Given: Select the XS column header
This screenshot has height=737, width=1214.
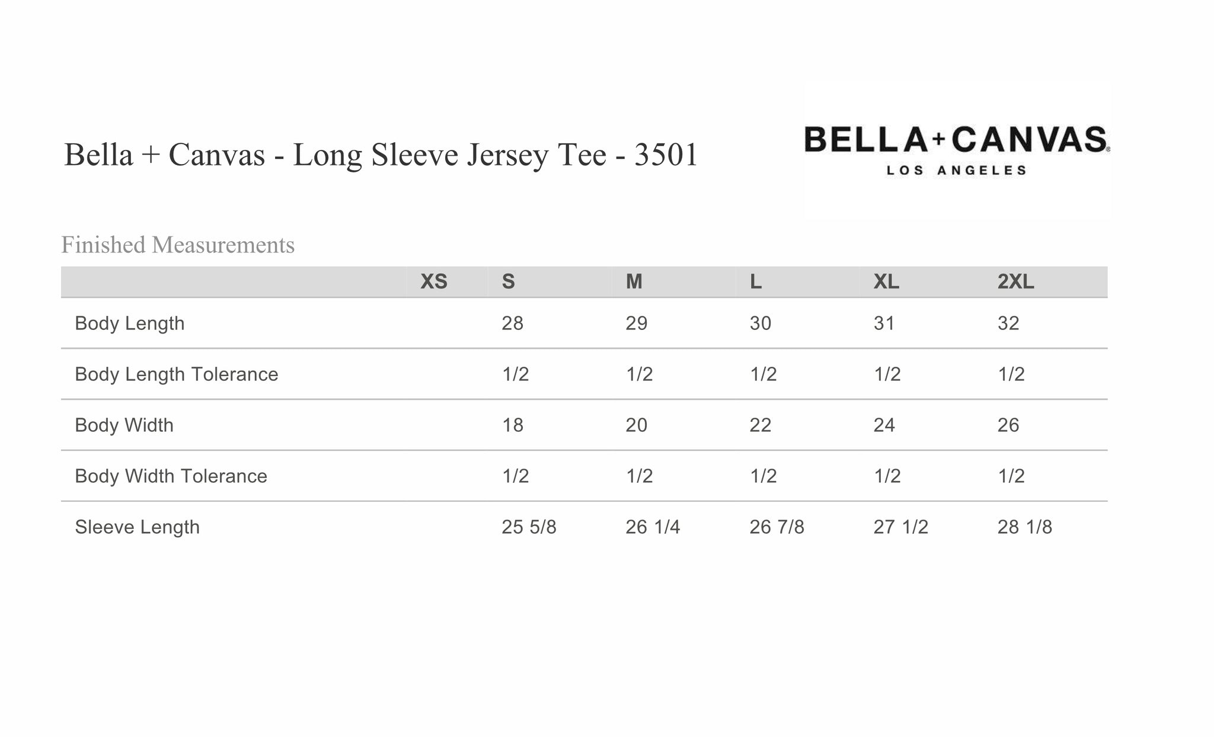Looking at the screenshot, I should click(x=434, y=282).
